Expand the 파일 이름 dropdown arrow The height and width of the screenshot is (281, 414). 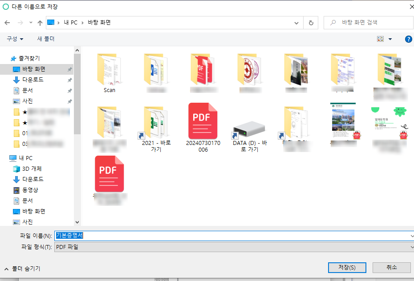pyautogui.click(x=412, y=236)
